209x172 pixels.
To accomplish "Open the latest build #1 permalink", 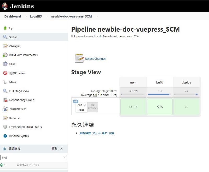I will (x=96, y=133).
